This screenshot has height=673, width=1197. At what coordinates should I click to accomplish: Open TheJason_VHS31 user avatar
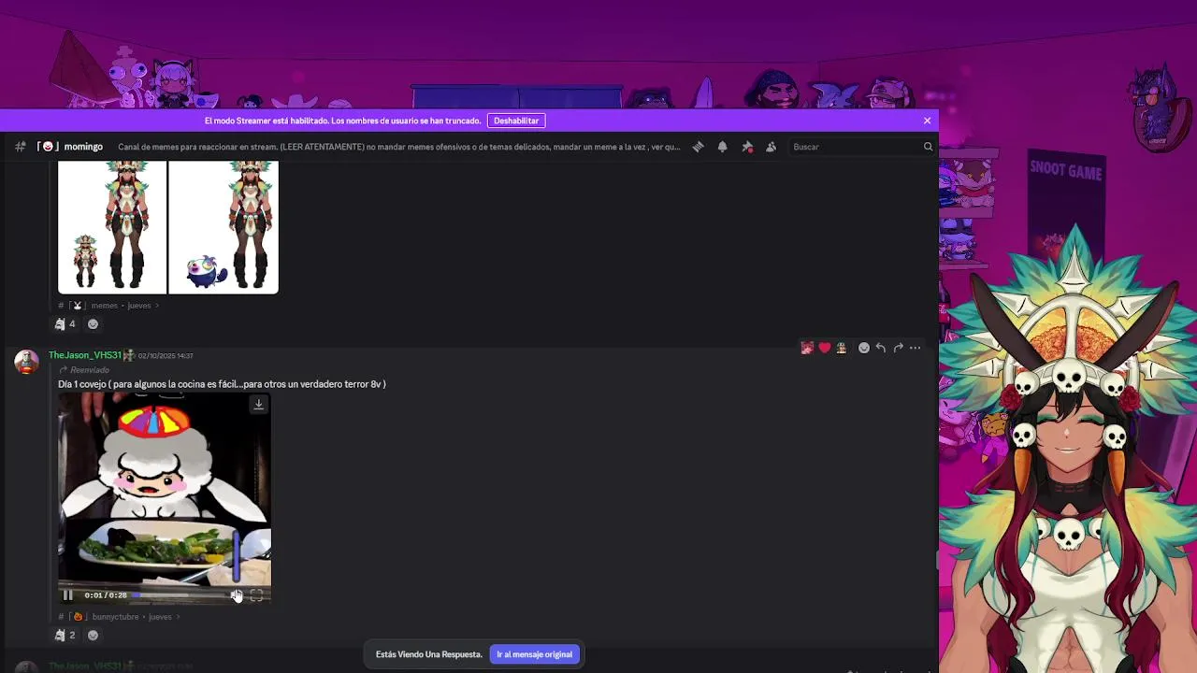[x=27, y=362]
